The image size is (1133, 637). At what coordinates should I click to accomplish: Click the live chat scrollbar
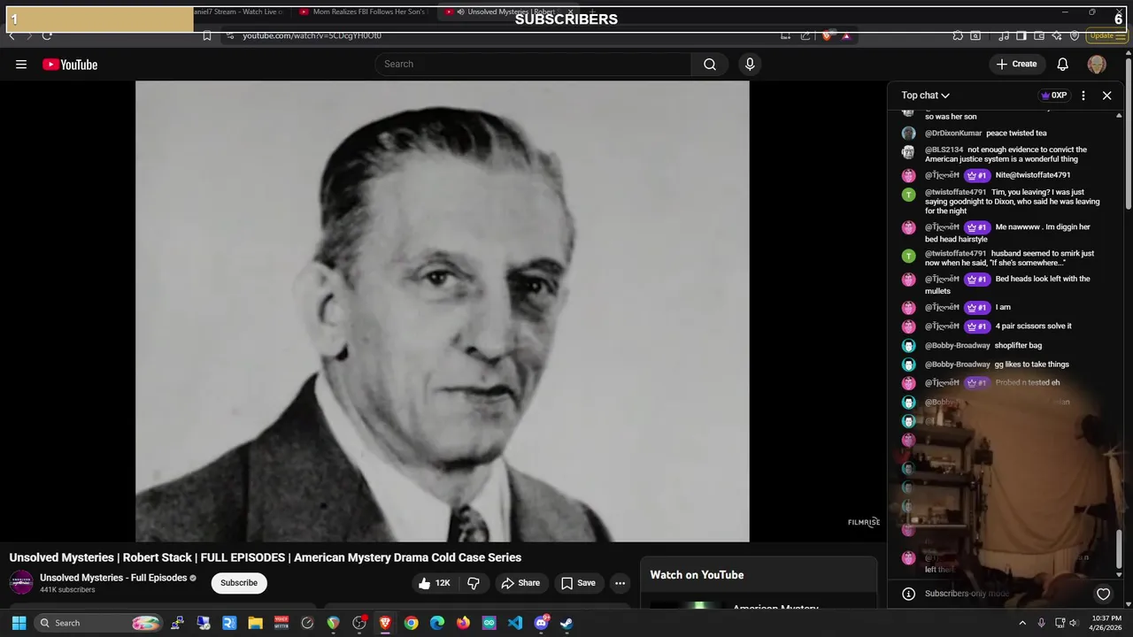[1120, 549]
